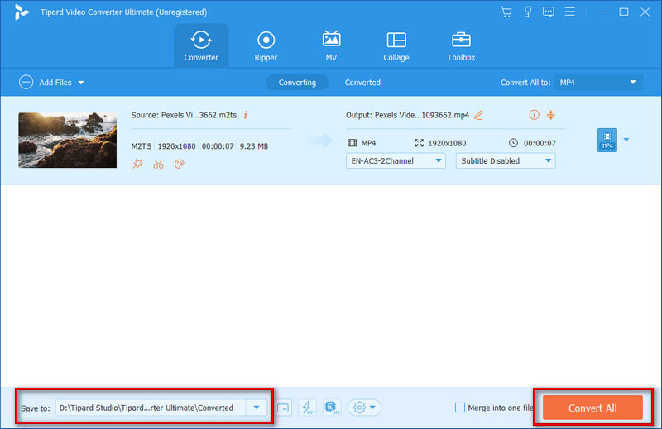The width and height of the screenshot is (662, 429).
Task: Toggle the GPU hardware acceleration icon
Action: 332,408
